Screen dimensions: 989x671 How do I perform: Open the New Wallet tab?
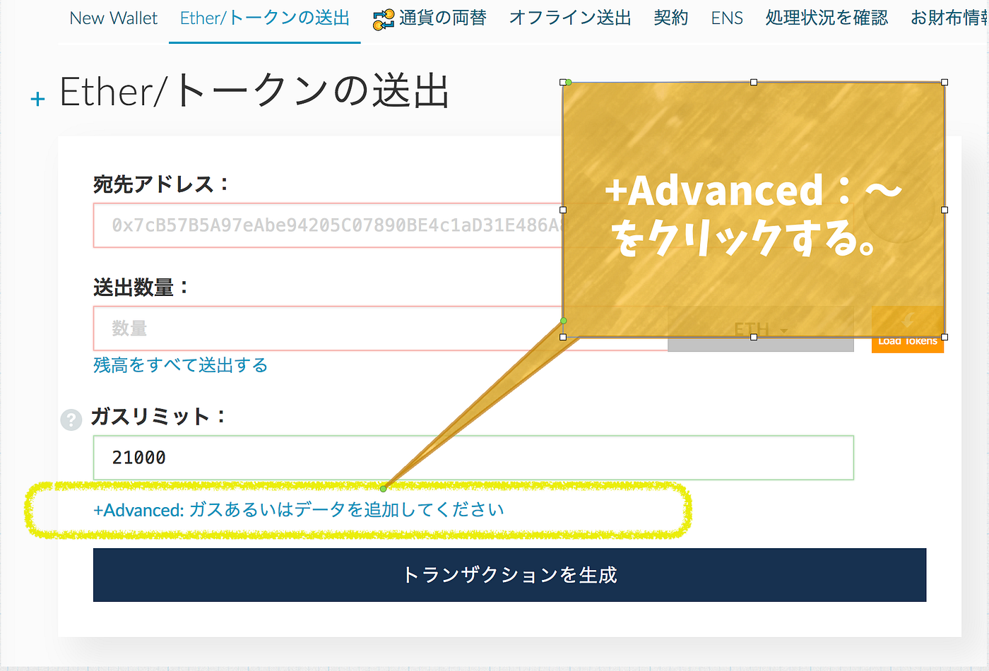coord(113,18)
